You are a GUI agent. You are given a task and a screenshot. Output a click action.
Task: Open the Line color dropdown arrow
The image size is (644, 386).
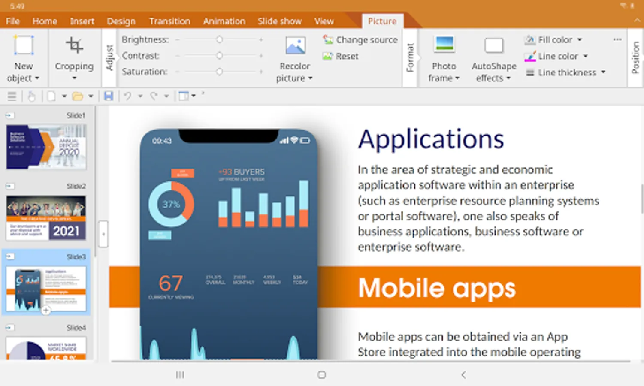pos(585,56)
